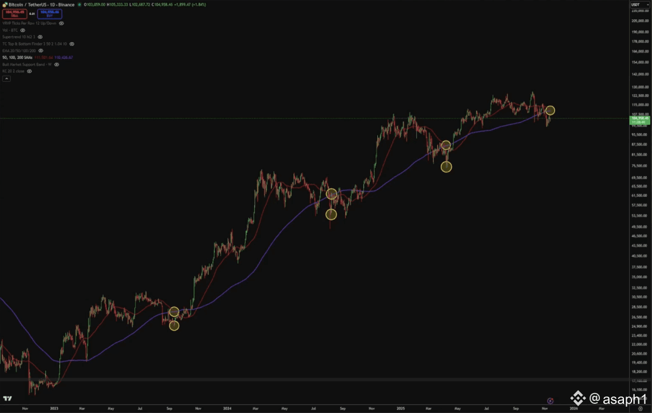The image size is (652, 413).
Task: Click the 2024 label on time axis
Action: click(227, 408)
